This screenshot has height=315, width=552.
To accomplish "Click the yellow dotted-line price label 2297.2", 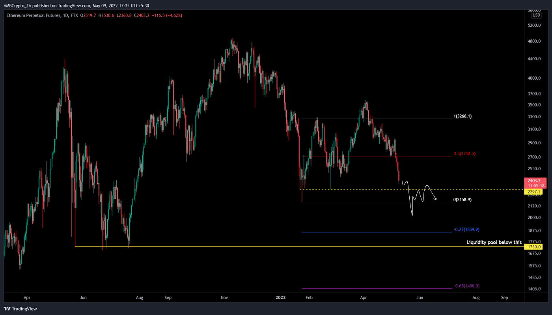I will click(533, 192).
